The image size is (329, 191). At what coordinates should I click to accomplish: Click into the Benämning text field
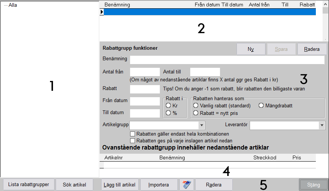[227, 60]
